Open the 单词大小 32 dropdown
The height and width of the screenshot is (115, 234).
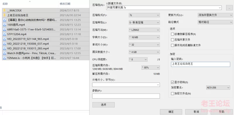(x=144, y=45)
